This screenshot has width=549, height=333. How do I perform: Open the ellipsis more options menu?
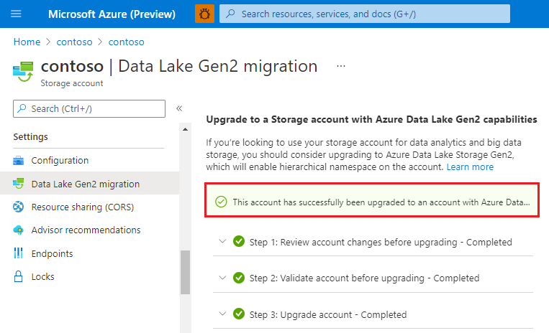341,66
